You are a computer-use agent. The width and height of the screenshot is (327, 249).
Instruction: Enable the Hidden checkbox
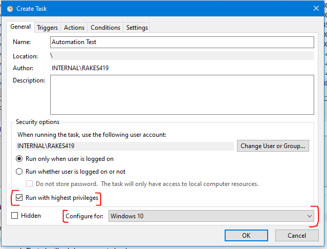(15, 216)
